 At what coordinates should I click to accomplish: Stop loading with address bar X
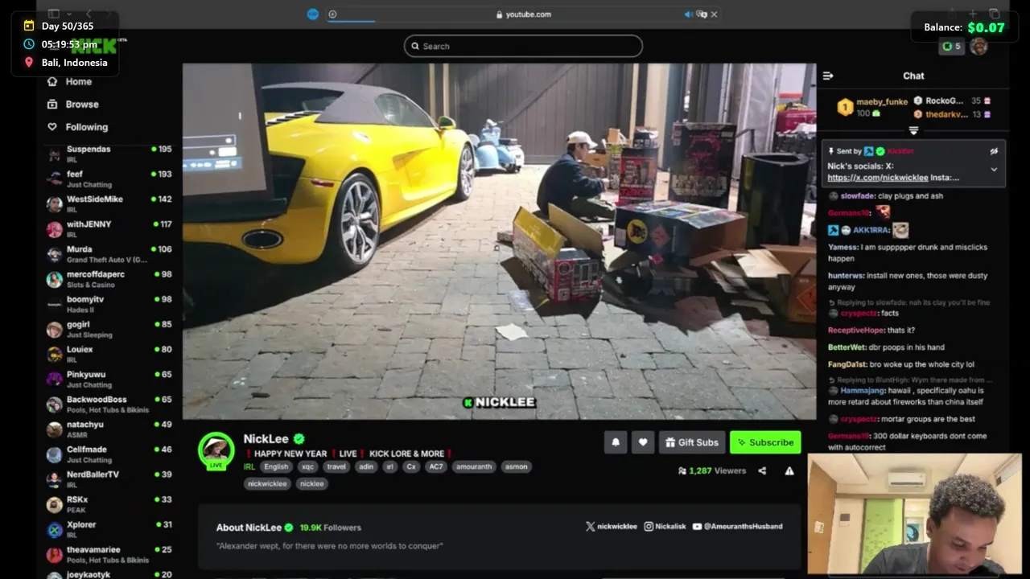click(714, 14)
